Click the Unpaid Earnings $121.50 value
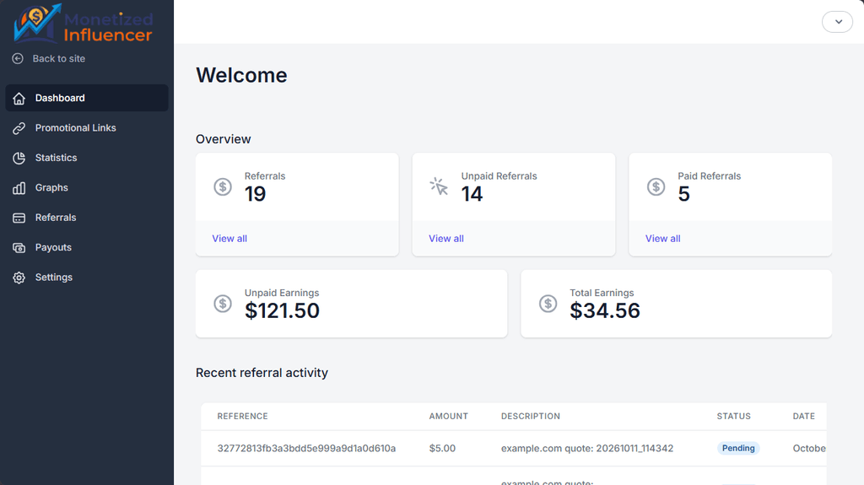This screenshot has height=485, width=864. [x=282, y=311]
